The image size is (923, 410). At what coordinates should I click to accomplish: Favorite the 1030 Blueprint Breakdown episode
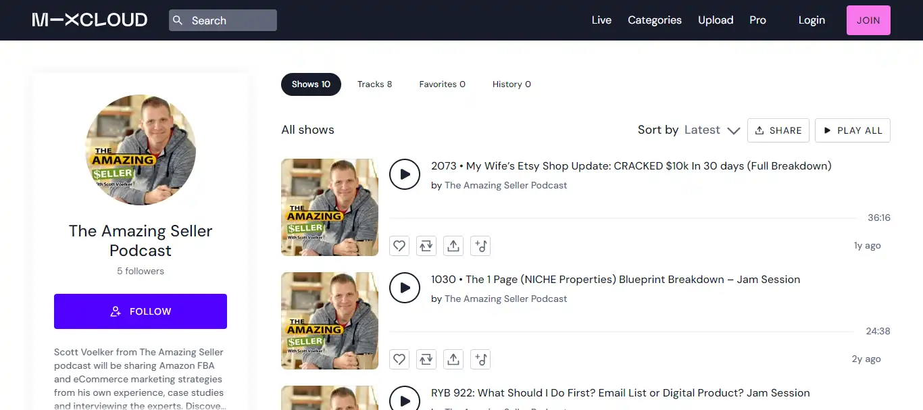pyautogui.click(x=399, y=359)
